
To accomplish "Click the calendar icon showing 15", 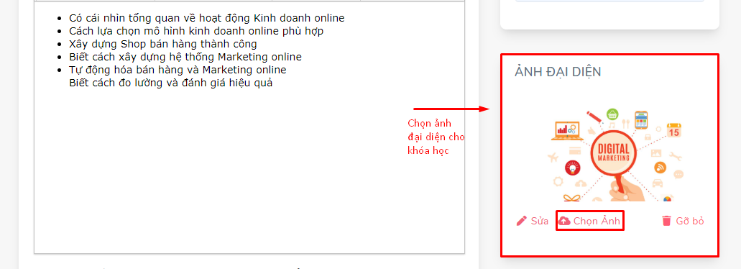I will (674, 130).
